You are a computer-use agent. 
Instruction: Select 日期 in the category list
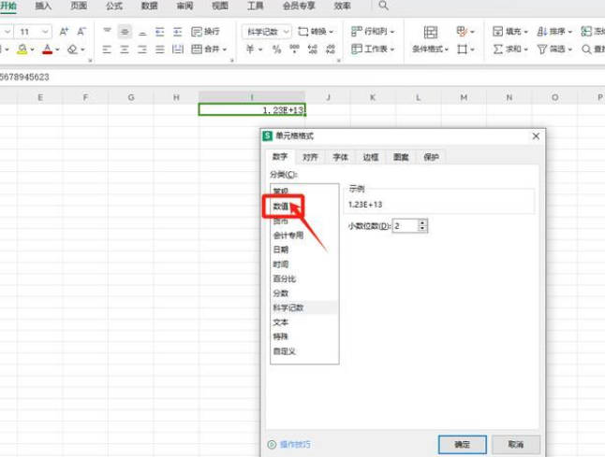coord(281,250)
